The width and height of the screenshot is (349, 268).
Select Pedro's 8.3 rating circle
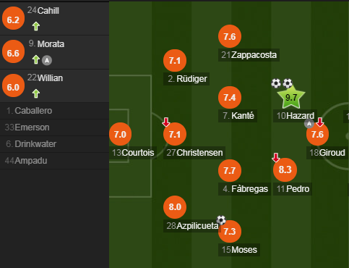285,169
